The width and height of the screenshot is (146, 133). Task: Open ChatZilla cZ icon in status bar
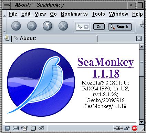pos(41,128)
